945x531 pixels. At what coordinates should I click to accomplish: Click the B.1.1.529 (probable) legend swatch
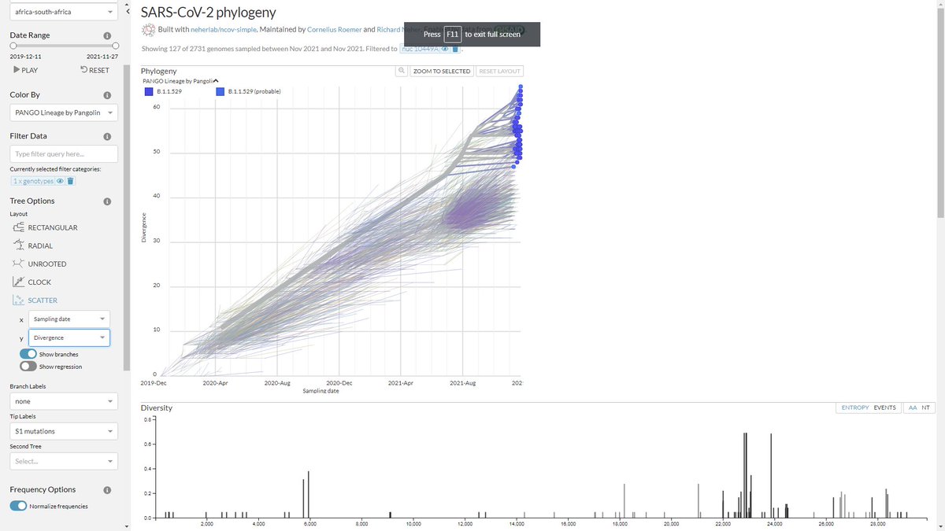[220, 91]
